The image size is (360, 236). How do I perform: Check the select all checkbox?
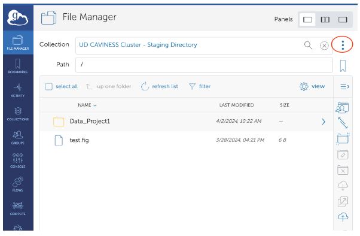point(49,87)
